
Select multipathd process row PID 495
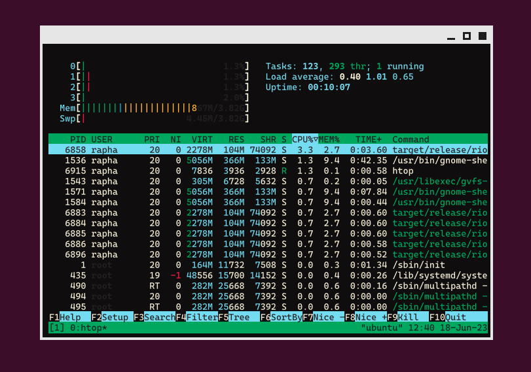pos(268,307)
